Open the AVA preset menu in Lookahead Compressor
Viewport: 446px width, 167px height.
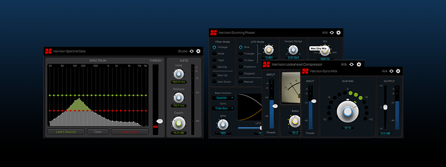click(344, 64)
